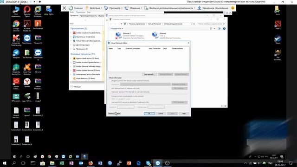Open Главная in TeamViewer toolbar
The height and width of the screenshot is (167, 297).
pos(76,8)
